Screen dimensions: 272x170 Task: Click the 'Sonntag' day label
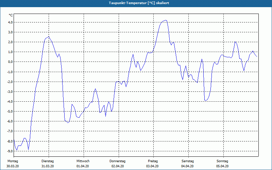point(222,161)
